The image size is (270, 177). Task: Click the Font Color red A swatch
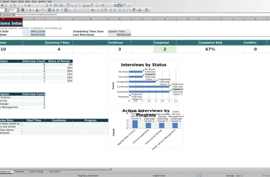pos(37,10)
